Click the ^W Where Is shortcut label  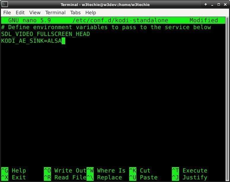(x=106, y=170)
